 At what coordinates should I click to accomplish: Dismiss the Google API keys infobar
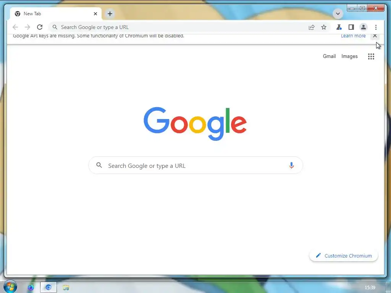[x=375, y=35]
